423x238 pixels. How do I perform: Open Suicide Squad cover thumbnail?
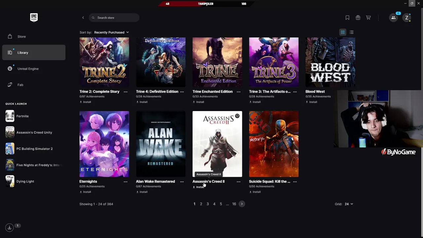tap(274, 144)
